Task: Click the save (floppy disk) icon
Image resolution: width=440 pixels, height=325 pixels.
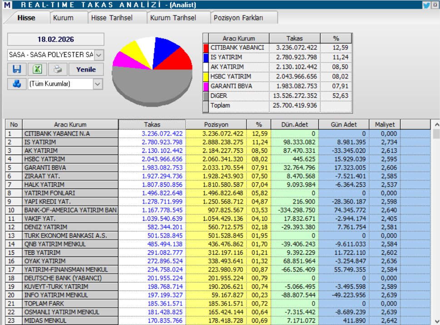Action: click(17, 69)
